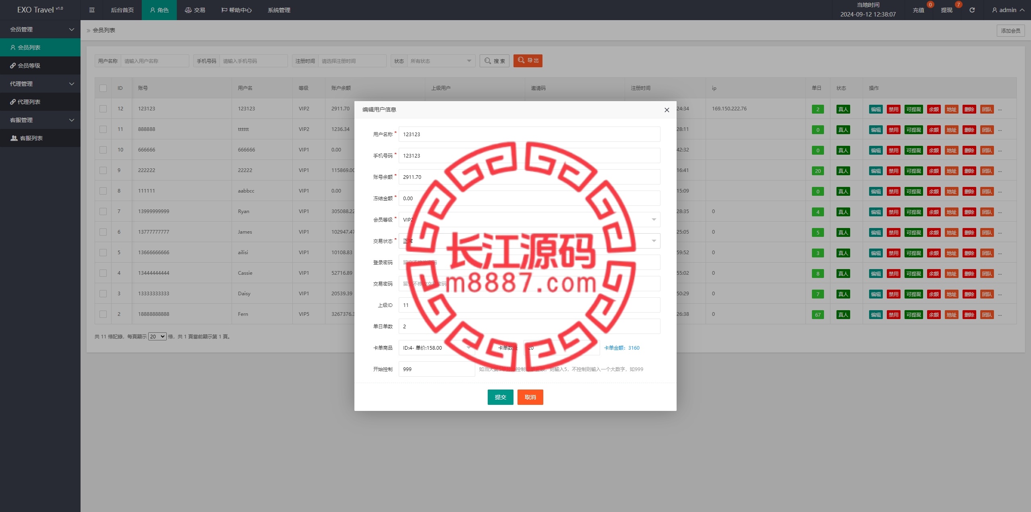Click the green 单日 badge 20
Viewport: 1031px width, 512px height.
click(818, 171)
